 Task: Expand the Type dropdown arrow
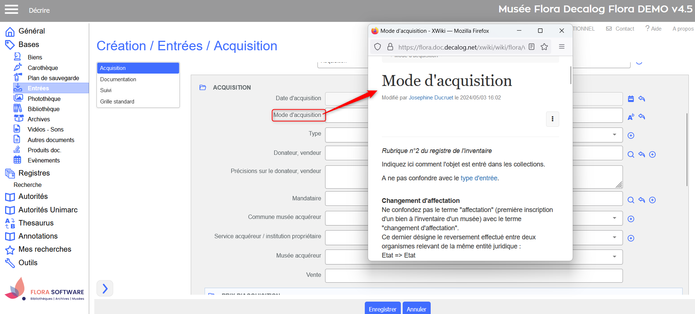point(615,135)
